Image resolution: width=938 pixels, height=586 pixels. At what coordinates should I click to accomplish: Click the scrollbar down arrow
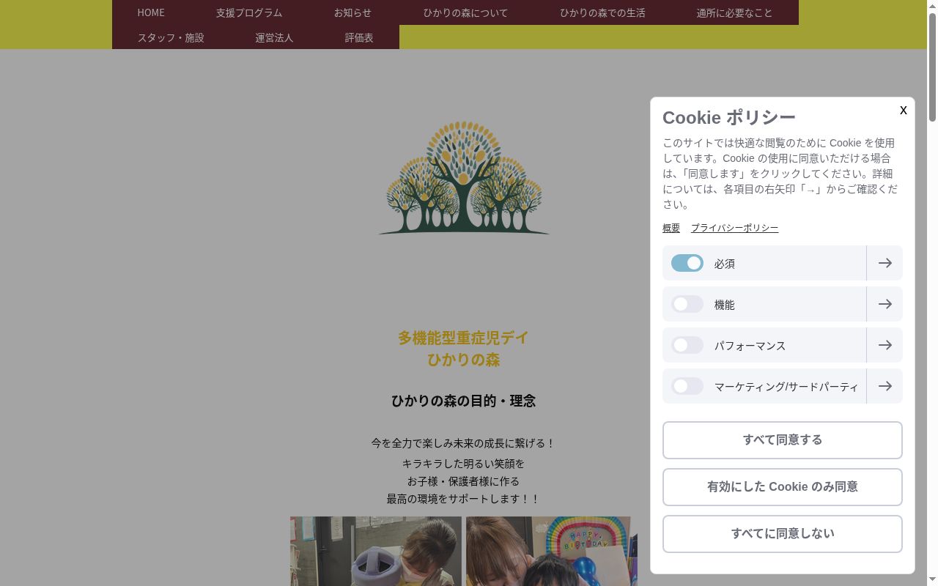[932, 580]
